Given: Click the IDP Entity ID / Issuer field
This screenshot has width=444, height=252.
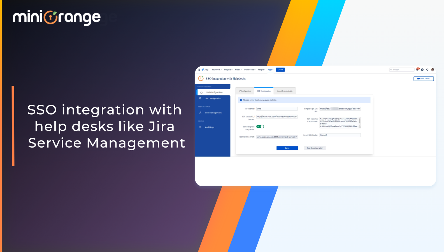Looking at the screenshot, I should tap(277, 117).
